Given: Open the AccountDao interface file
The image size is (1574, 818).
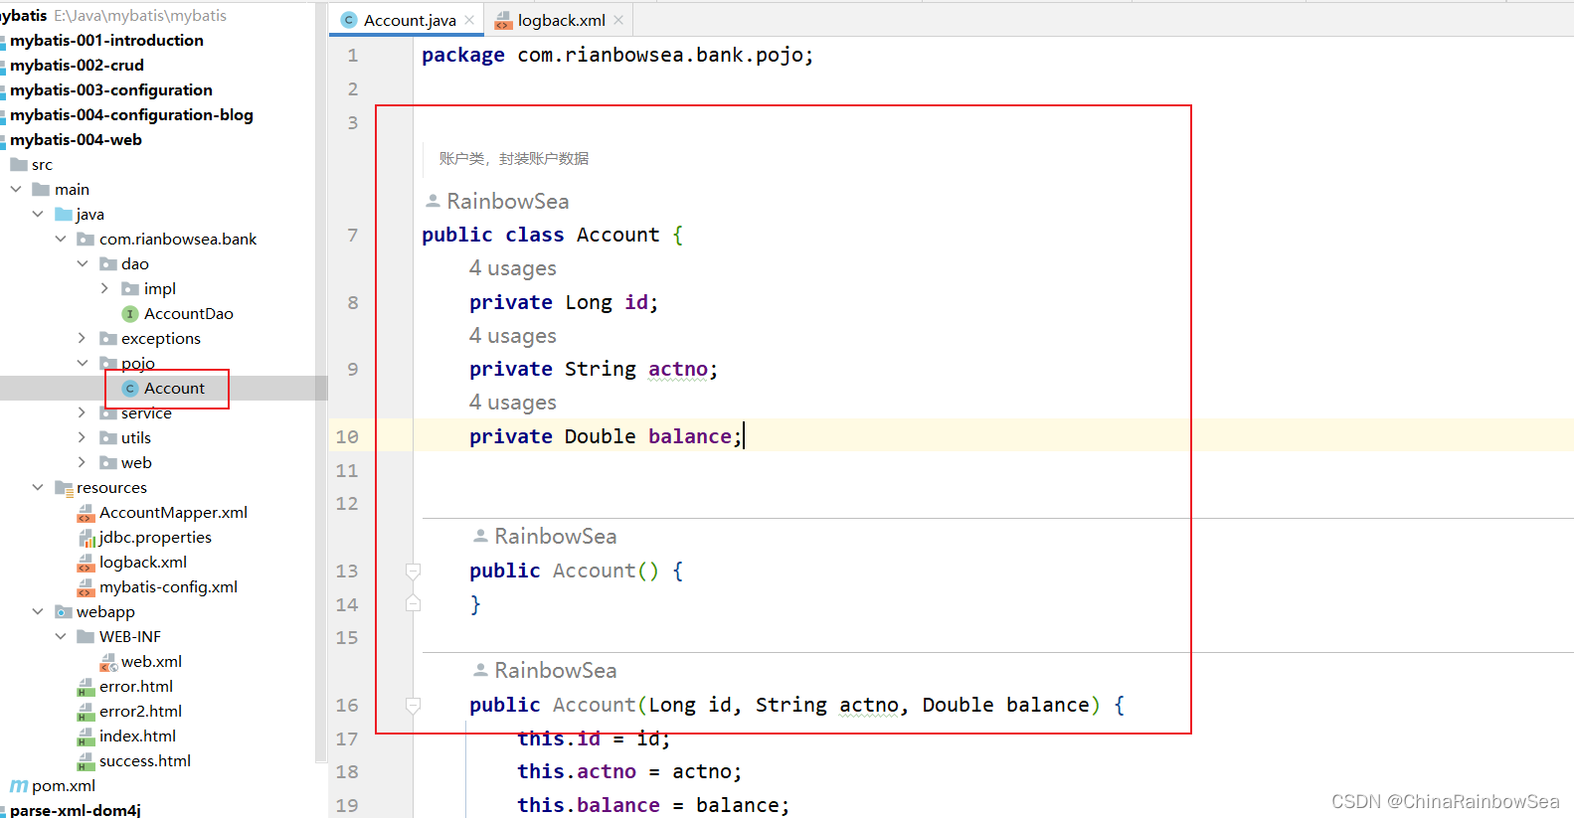Looking at the screenshot, I should point(188,314).
